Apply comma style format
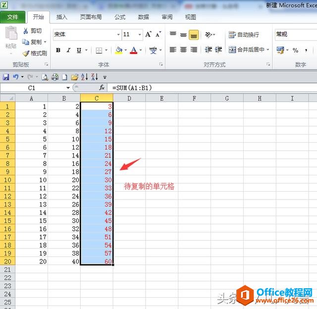The height and width of the screenshot is (309, 317). point(306,50)
